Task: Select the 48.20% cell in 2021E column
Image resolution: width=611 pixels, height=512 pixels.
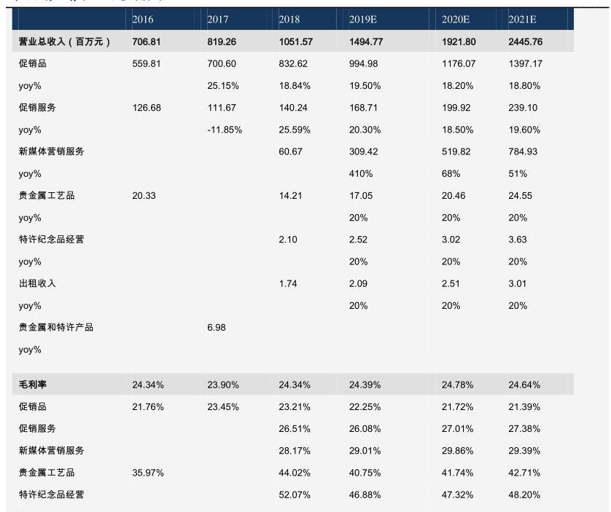Action: pos(524,495)
